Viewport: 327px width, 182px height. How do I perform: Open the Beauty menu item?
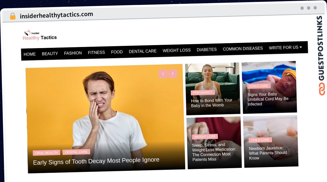point(50,54)
